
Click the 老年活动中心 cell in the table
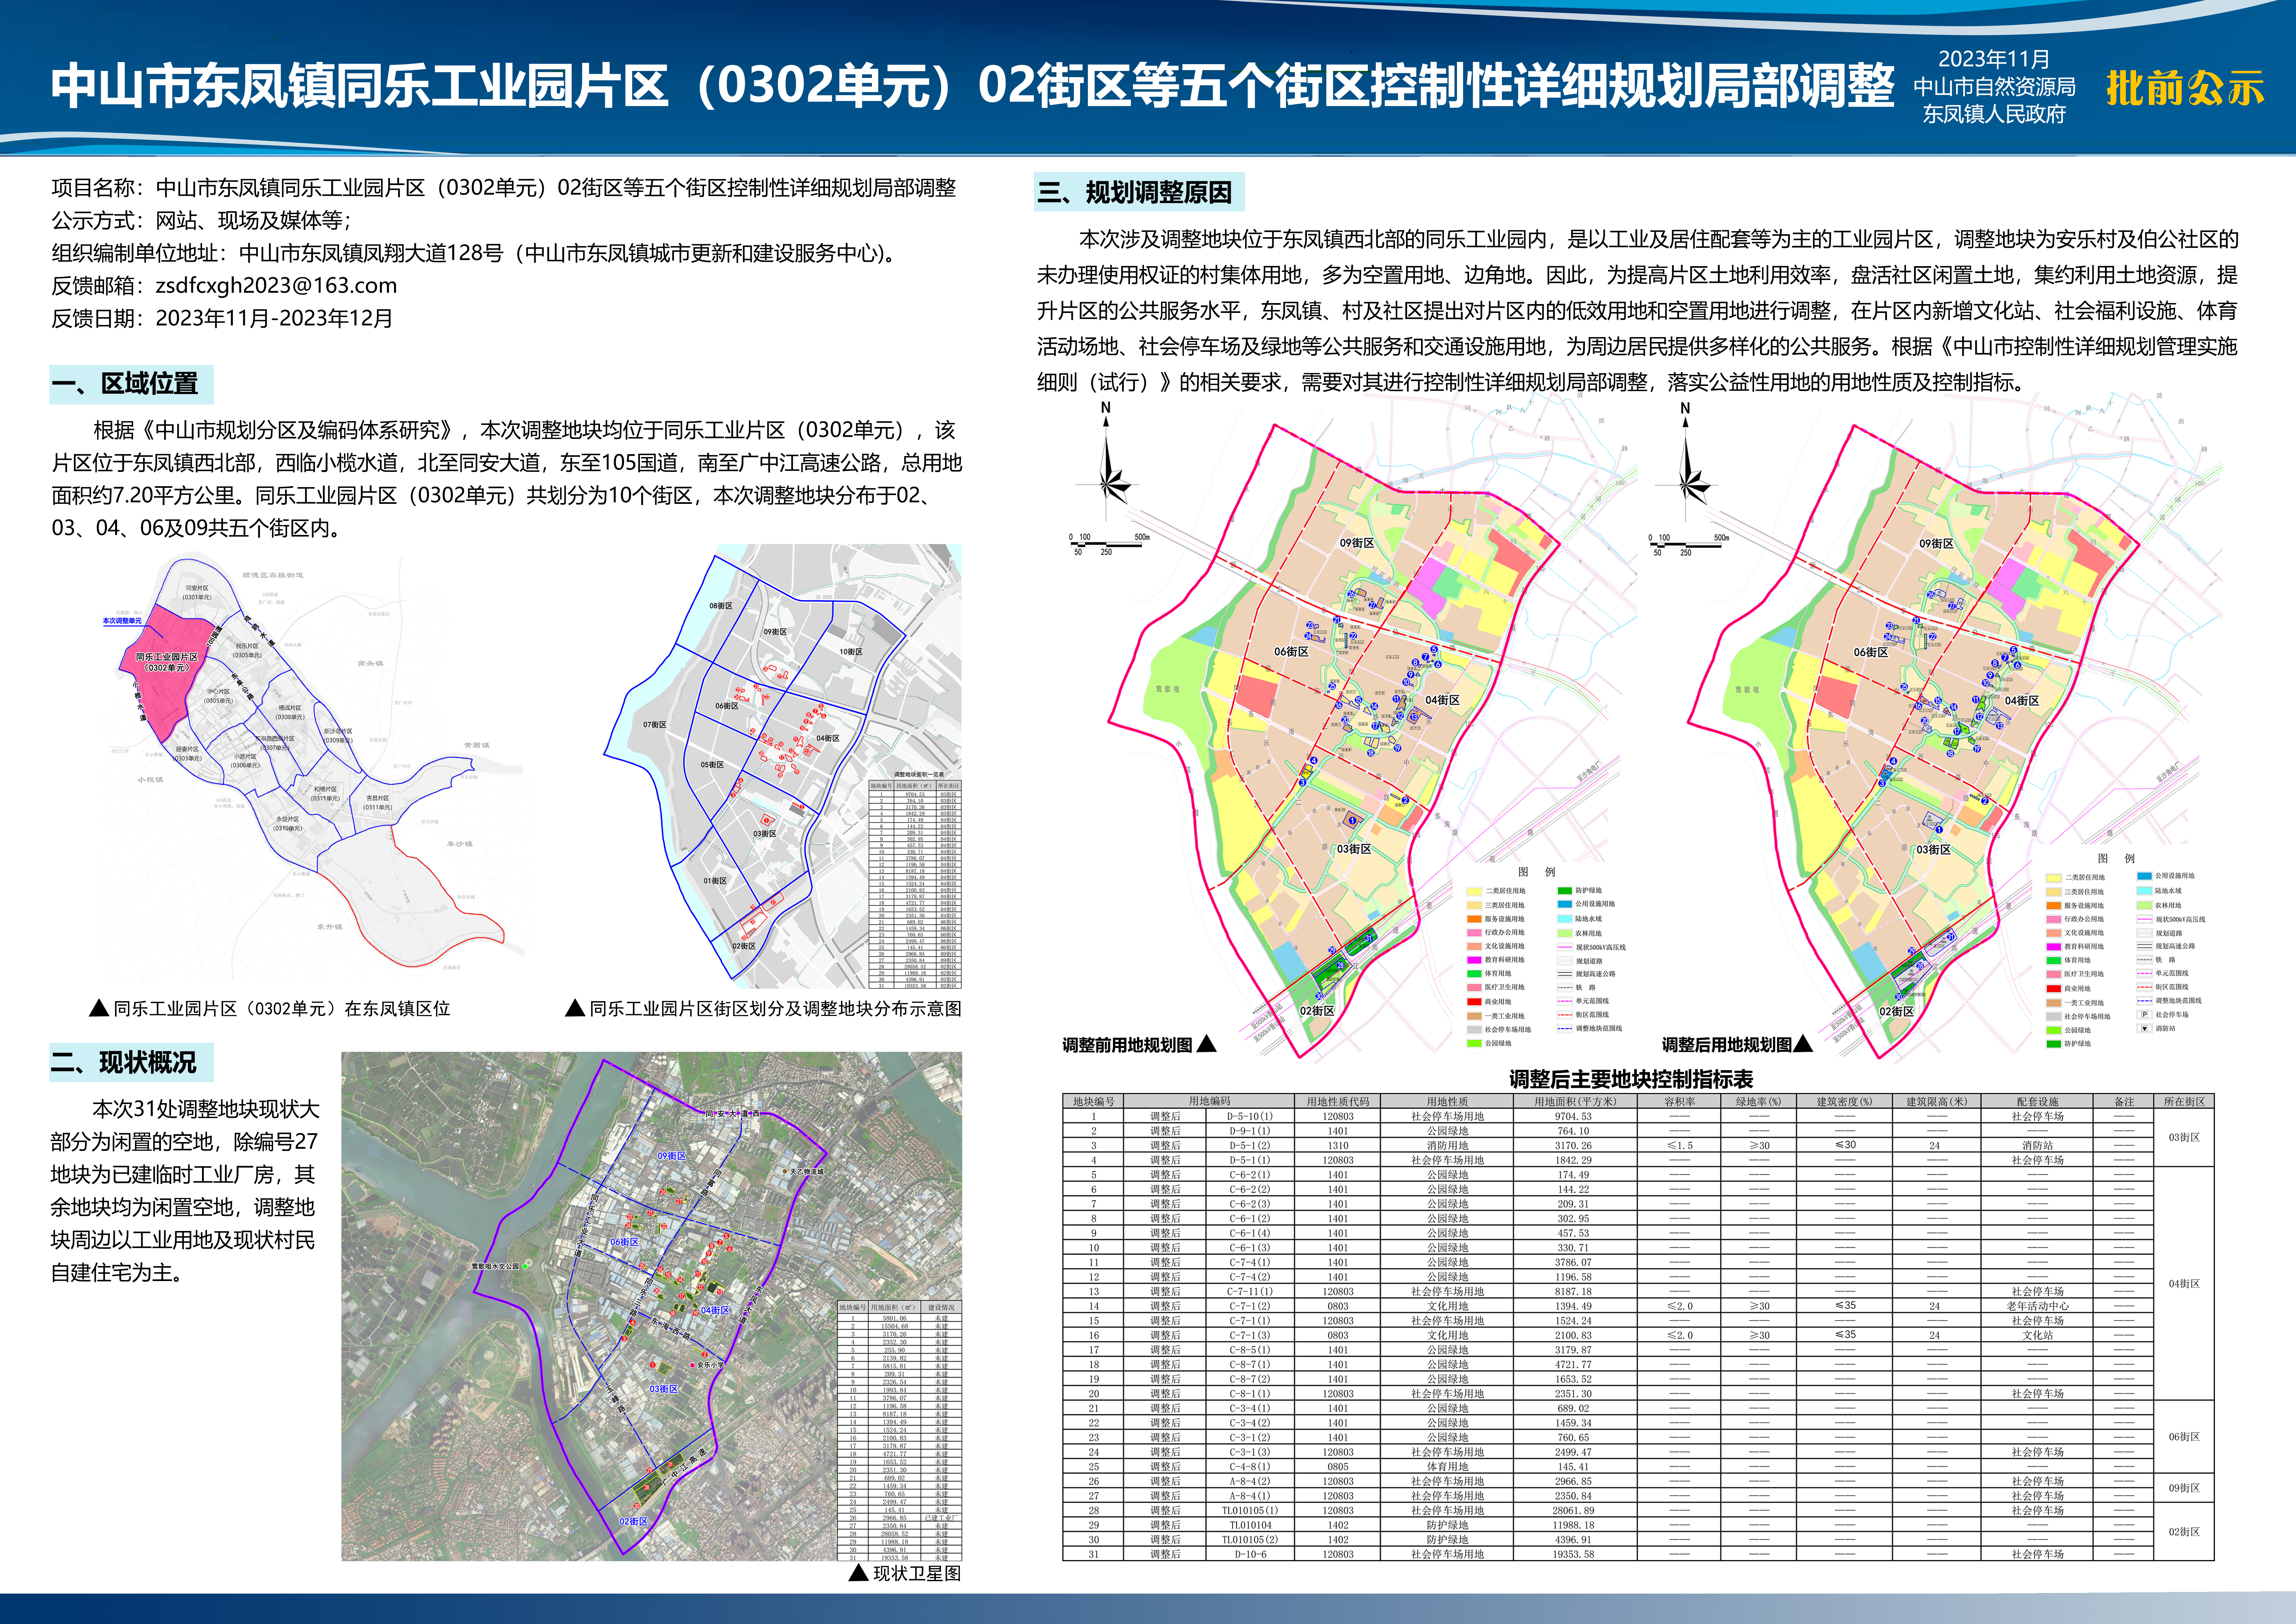[x=2037, y=1306]
